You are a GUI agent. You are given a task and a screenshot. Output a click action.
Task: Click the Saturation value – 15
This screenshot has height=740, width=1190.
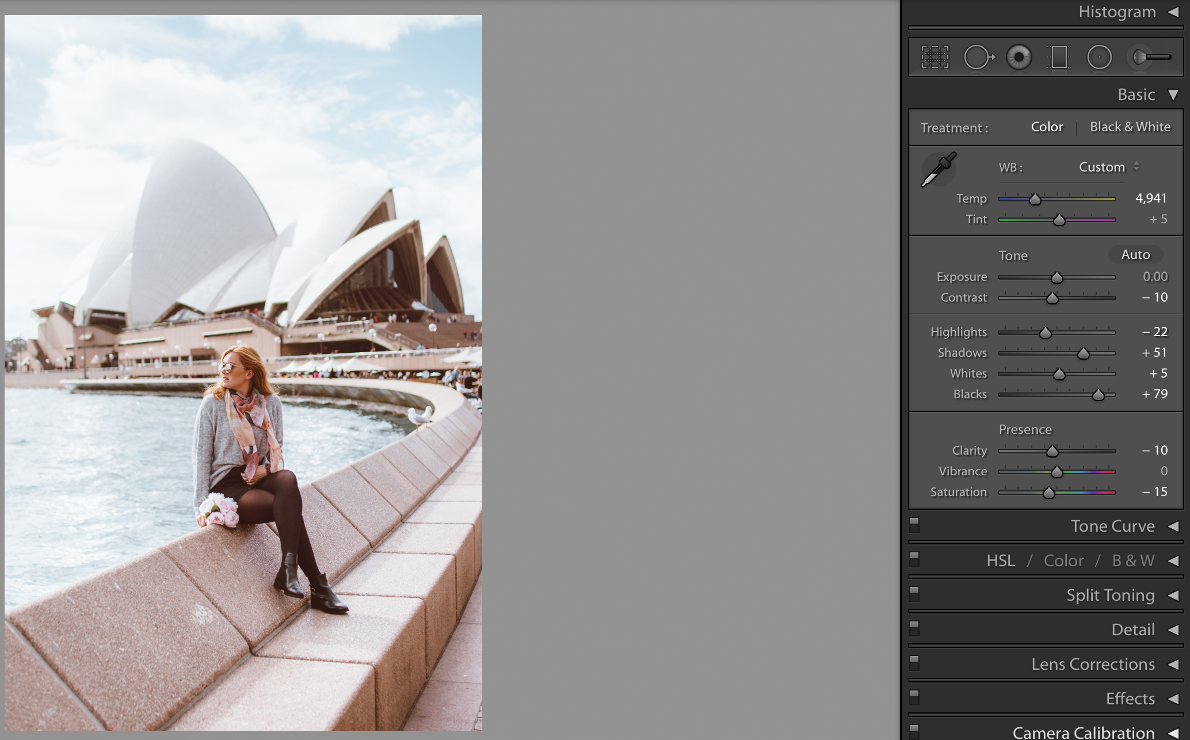click(1155, 492)
